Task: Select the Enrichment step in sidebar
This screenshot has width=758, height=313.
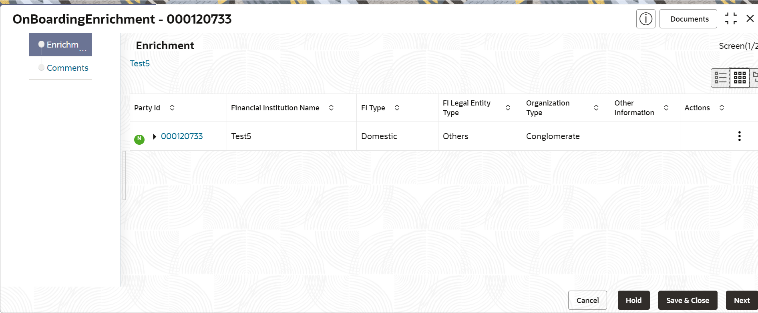Action: (60, 45)
